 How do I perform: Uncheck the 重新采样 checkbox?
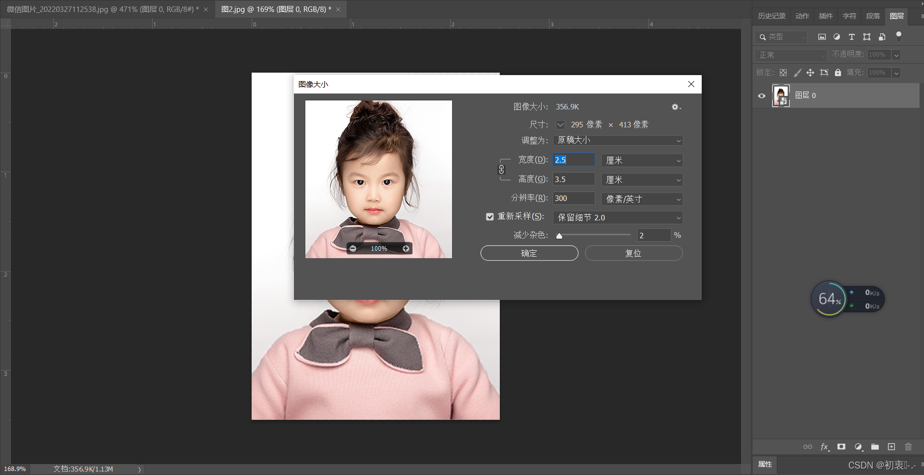490,217
